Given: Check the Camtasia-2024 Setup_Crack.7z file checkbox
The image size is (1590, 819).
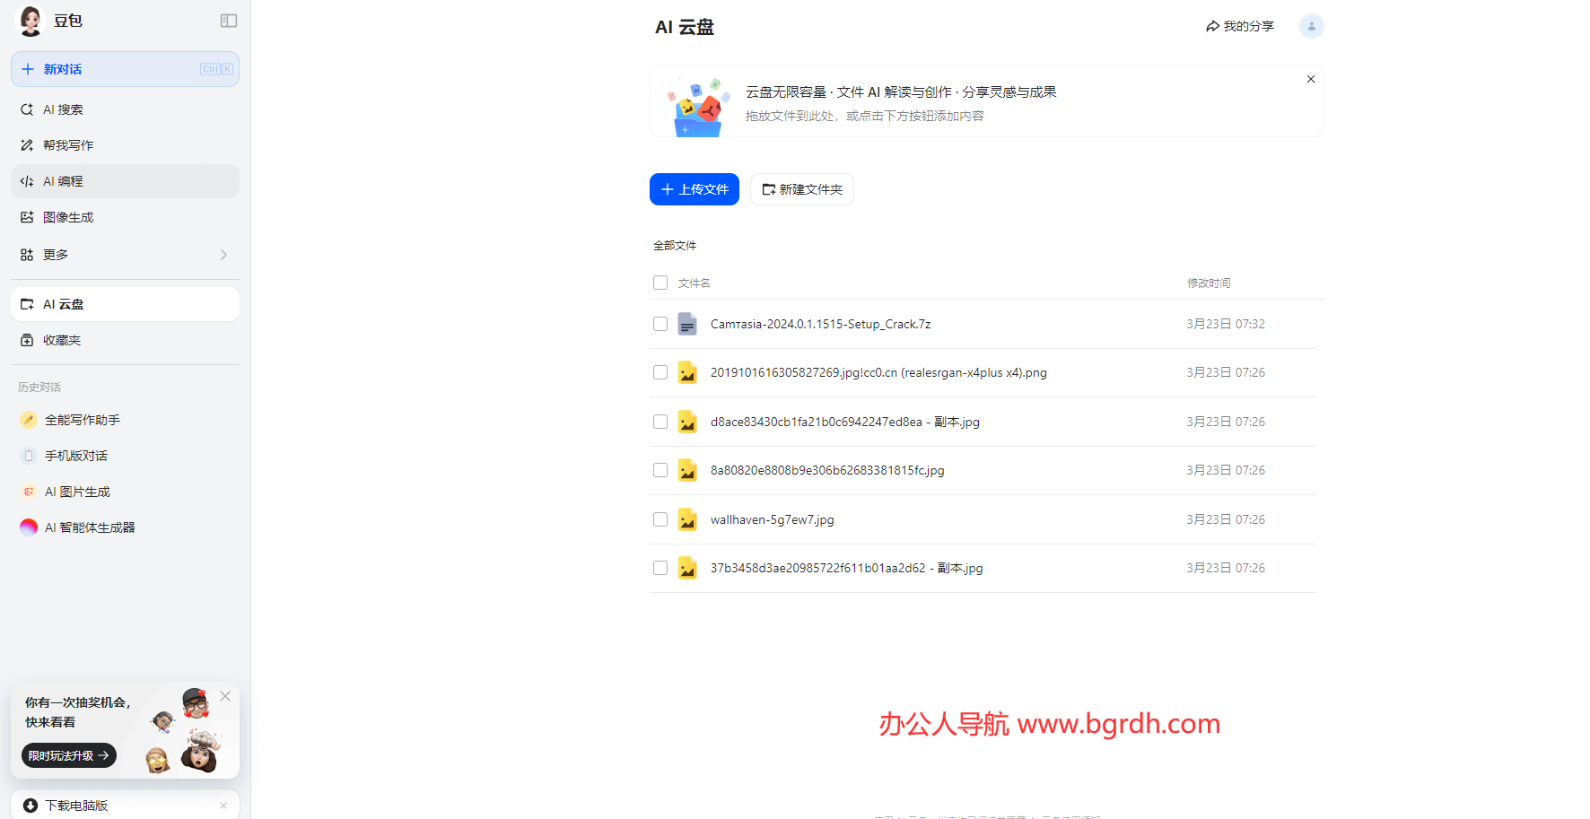Looking at the screenshot, I should pyautogui.click(x=660, y=324).
